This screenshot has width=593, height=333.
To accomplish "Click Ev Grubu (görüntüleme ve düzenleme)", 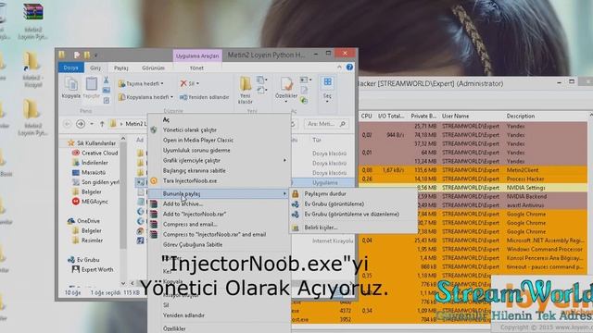I will (352, 214).
